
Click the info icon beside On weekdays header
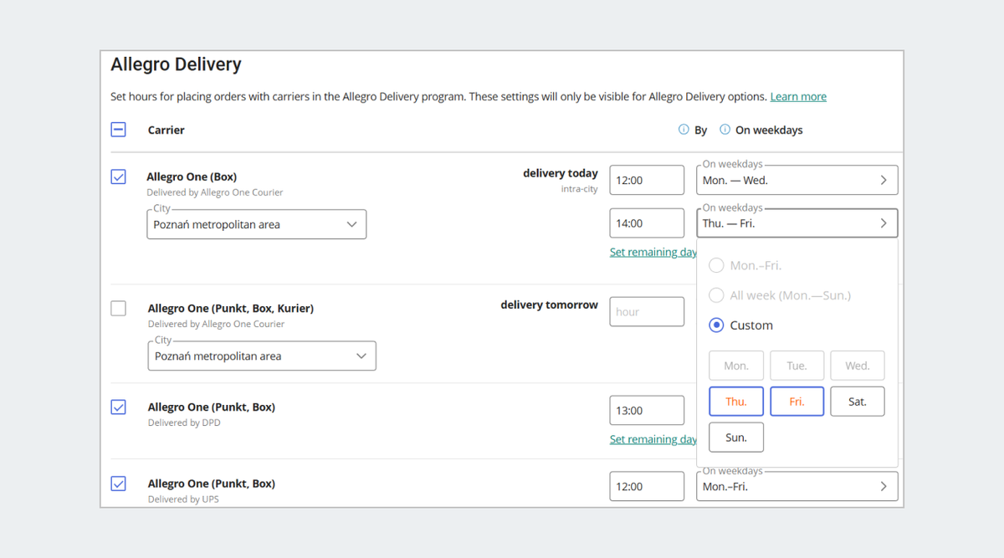pos(725,130)
